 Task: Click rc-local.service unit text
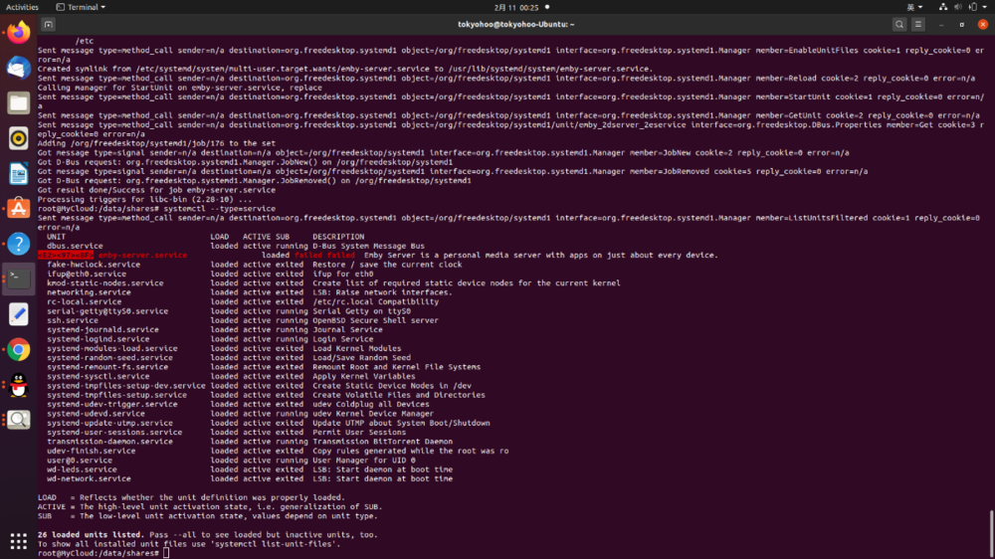(x=84, y=302)
